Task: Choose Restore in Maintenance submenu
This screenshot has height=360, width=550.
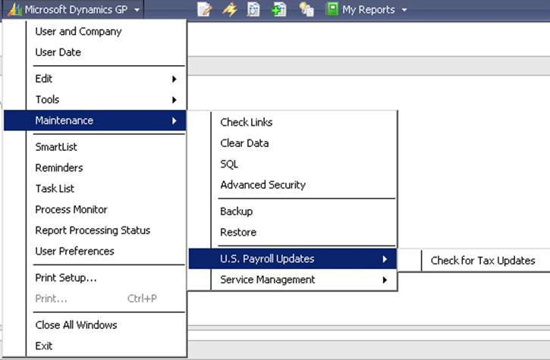Action: point(293,232)
